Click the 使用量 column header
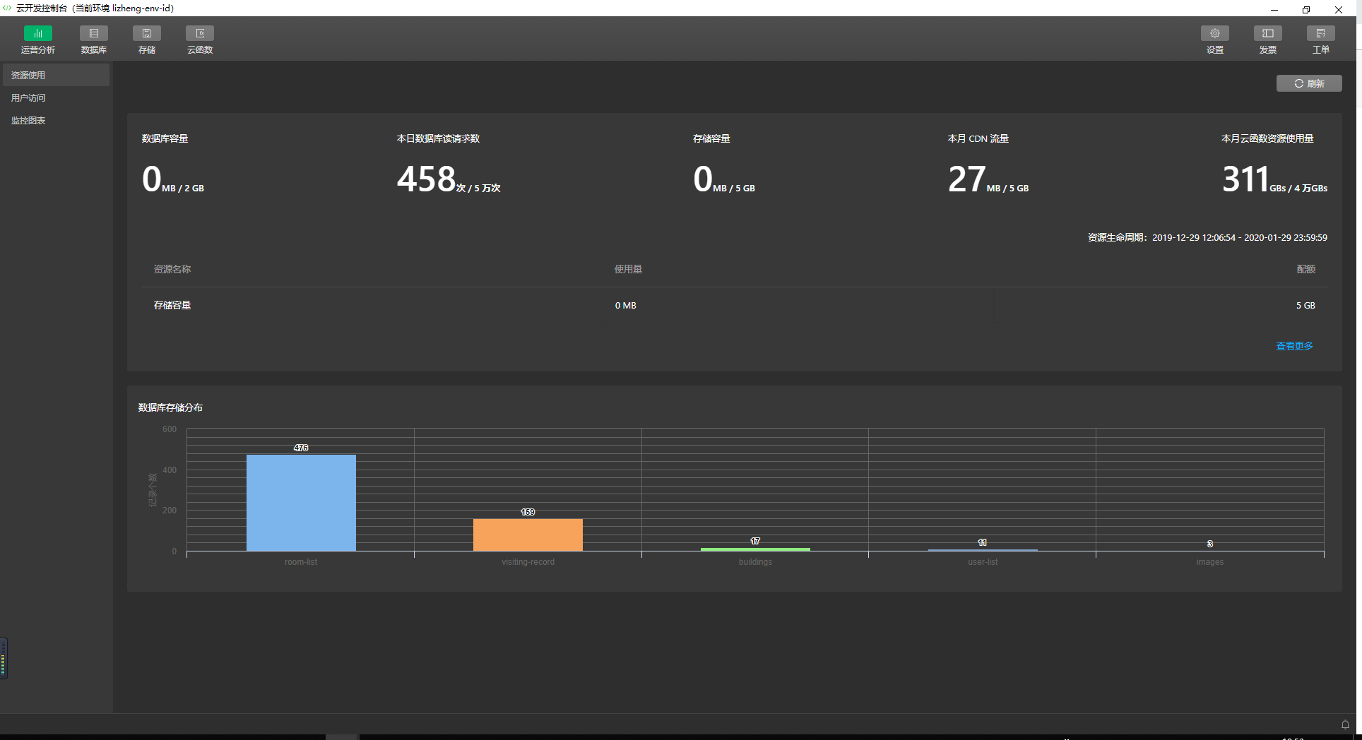Screen dimensions: 1362x740 [x=628, y=269]
